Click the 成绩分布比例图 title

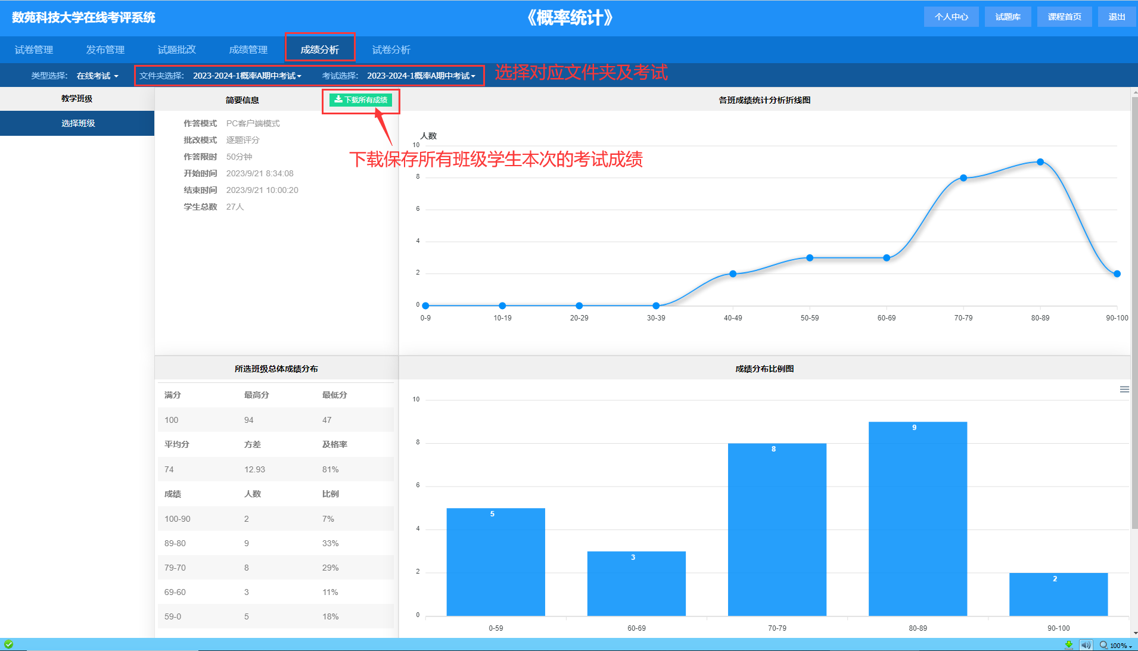click(764, 369)
